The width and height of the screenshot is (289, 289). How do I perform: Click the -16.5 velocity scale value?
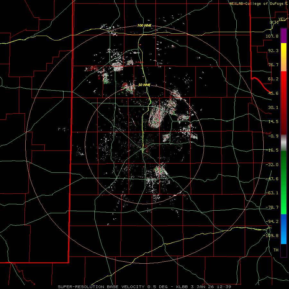click(x=272, y=150)
